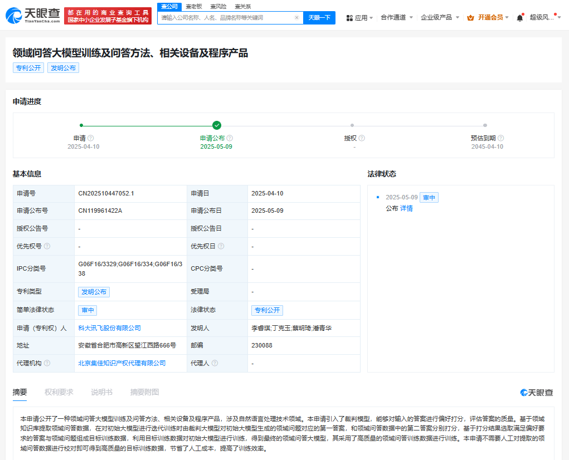Focus the company name search input
The height and width of the screenshot is (460, 569).
[x=226, y=18]
